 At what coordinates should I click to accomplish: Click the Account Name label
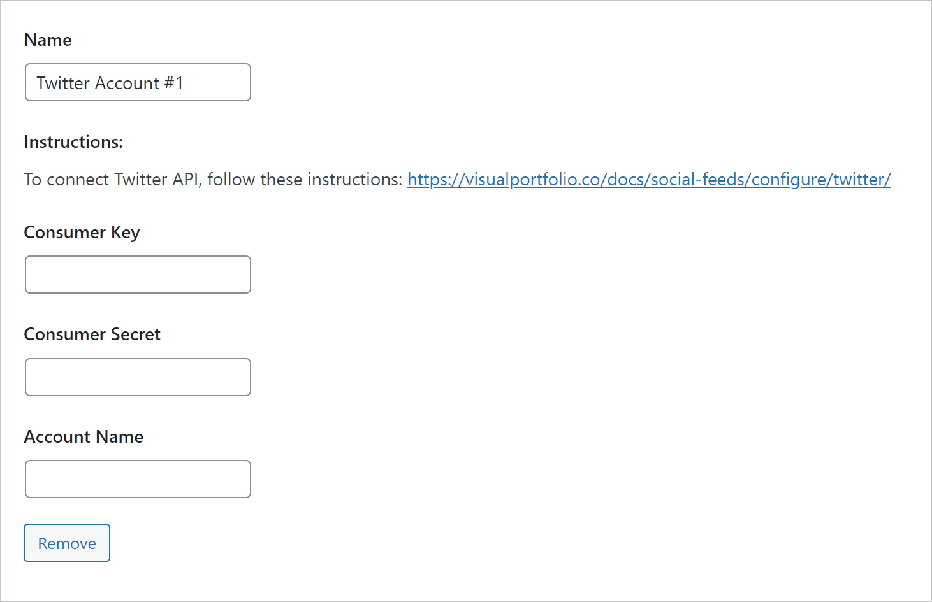click(x=84, y=437)
